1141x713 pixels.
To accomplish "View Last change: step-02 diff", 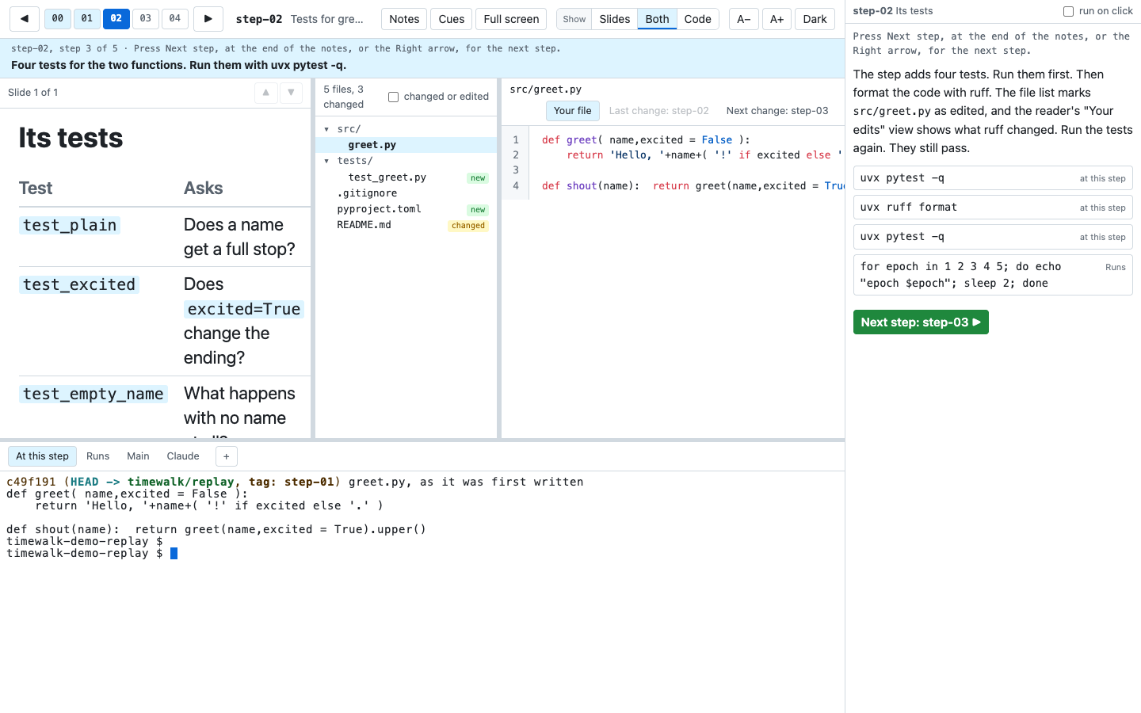I will 659,111.
